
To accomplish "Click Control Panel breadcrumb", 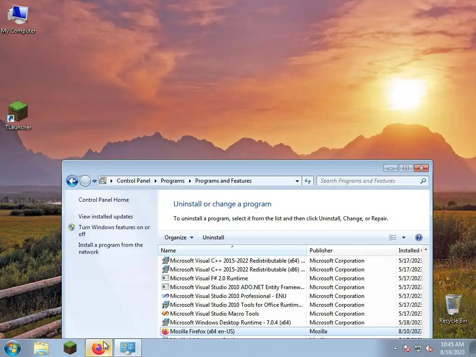I will pos(133,181).
